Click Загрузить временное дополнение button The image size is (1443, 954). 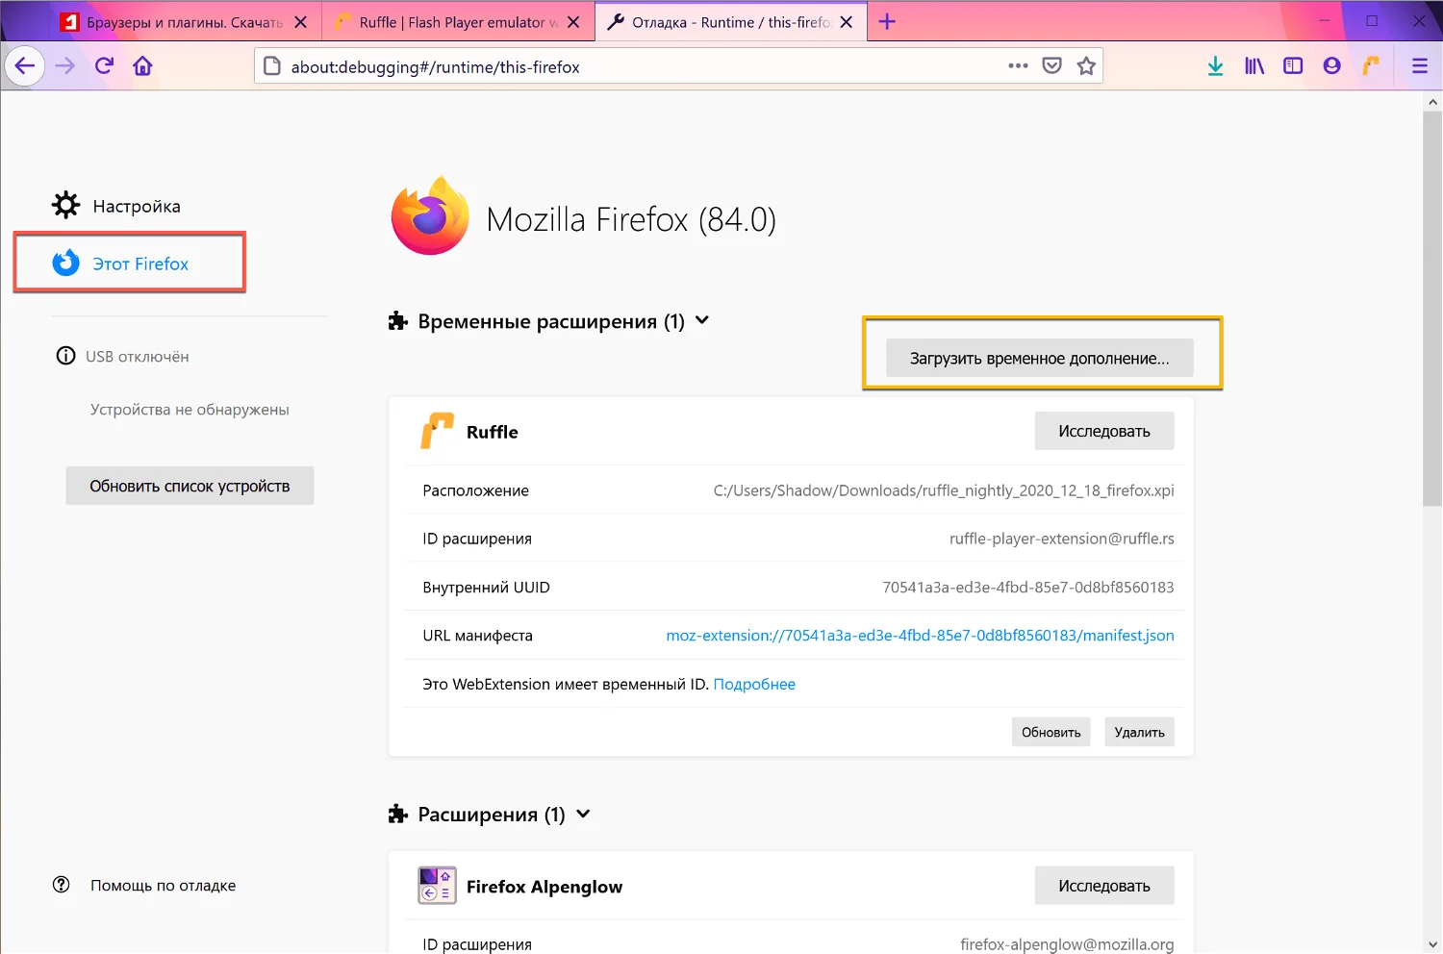click(1039, 359)
